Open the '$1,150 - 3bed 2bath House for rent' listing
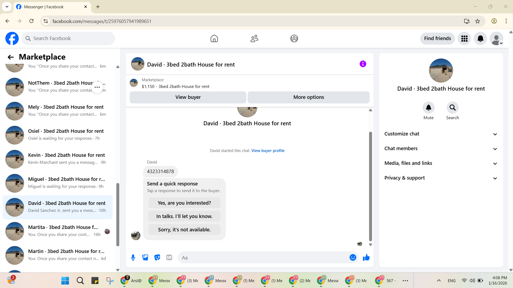Image resolution: width=513 pixels, height=288 pixels. pos(175,87)
